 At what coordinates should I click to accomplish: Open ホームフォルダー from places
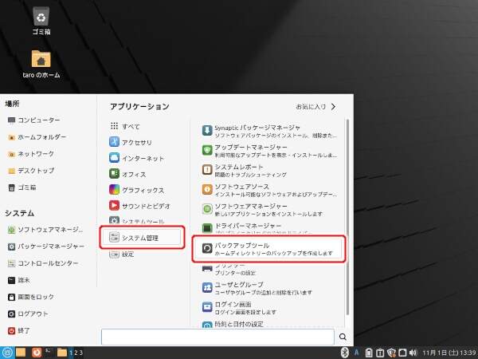point(37,137)
